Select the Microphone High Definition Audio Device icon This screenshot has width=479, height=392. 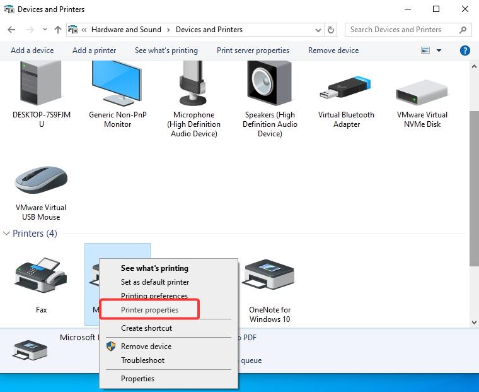pyautogui.click(x=193, y=83)
